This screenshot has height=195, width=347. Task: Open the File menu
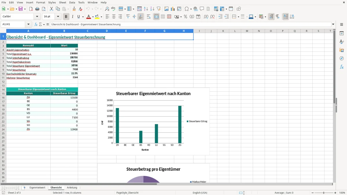click(4, 3)
